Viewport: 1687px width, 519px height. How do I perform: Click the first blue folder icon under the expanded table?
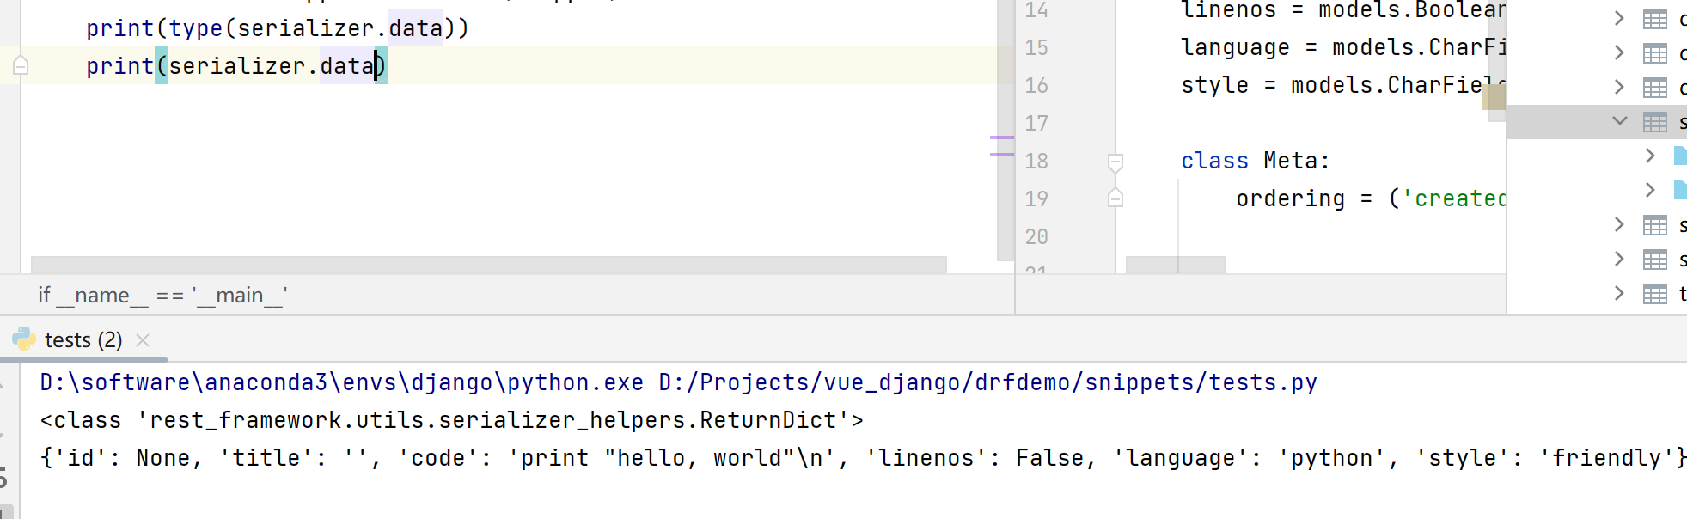pos(1679,156)
